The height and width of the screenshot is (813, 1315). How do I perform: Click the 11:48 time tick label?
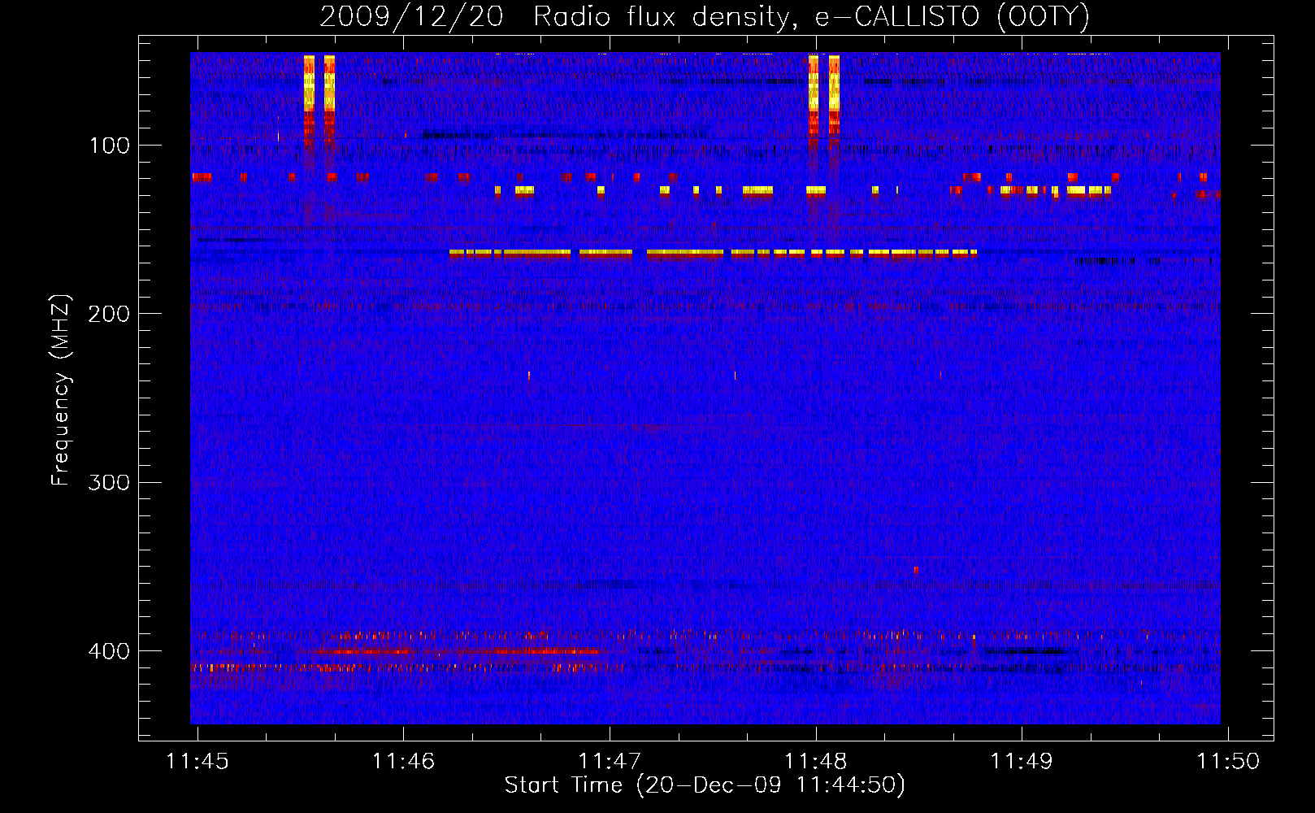[x=816, y=762]
